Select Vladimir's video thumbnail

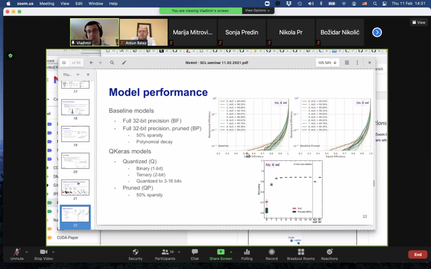click(95, 32)
